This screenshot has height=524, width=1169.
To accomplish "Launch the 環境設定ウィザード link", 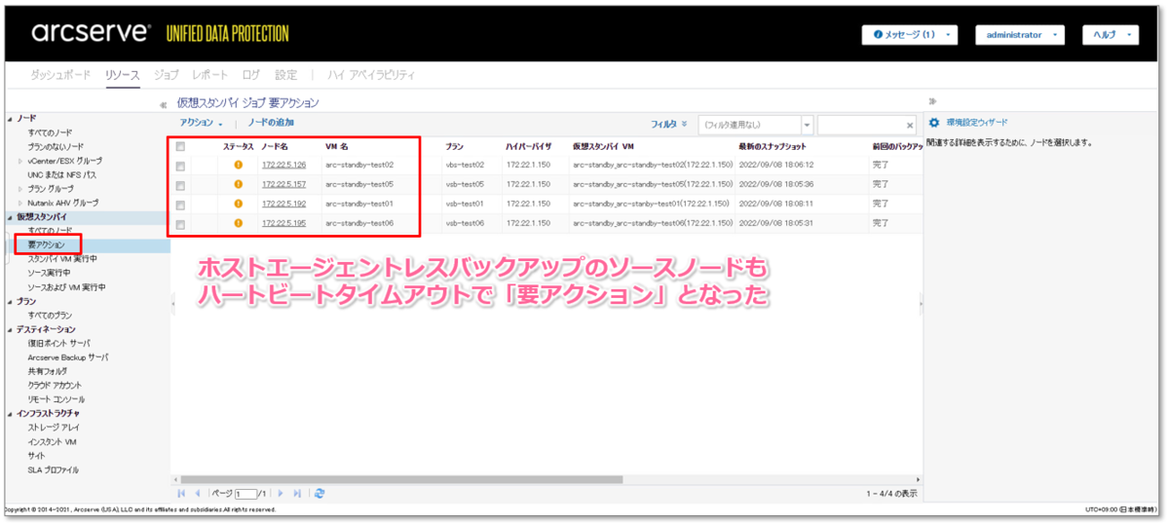I will pyautogui.click(x=977, y=123).
